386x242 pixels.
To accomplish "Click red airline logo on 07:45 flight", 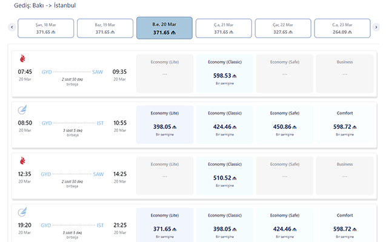I will 22,59.
